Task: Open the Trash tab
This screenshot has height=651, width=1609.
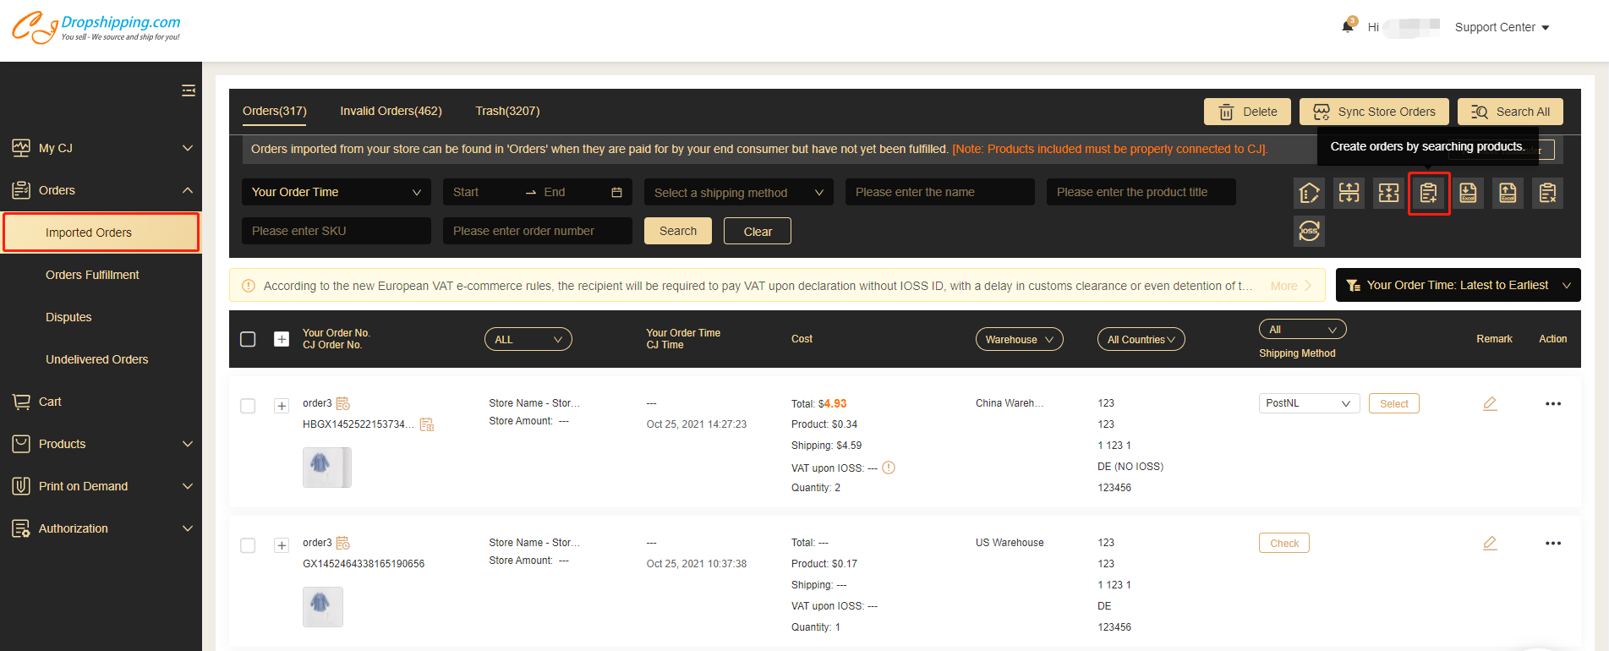Action: 507,111
